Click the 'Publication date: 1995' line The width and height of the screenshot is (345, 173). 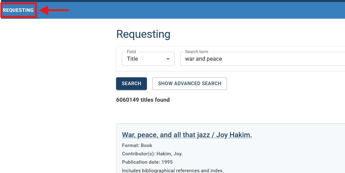147,162
